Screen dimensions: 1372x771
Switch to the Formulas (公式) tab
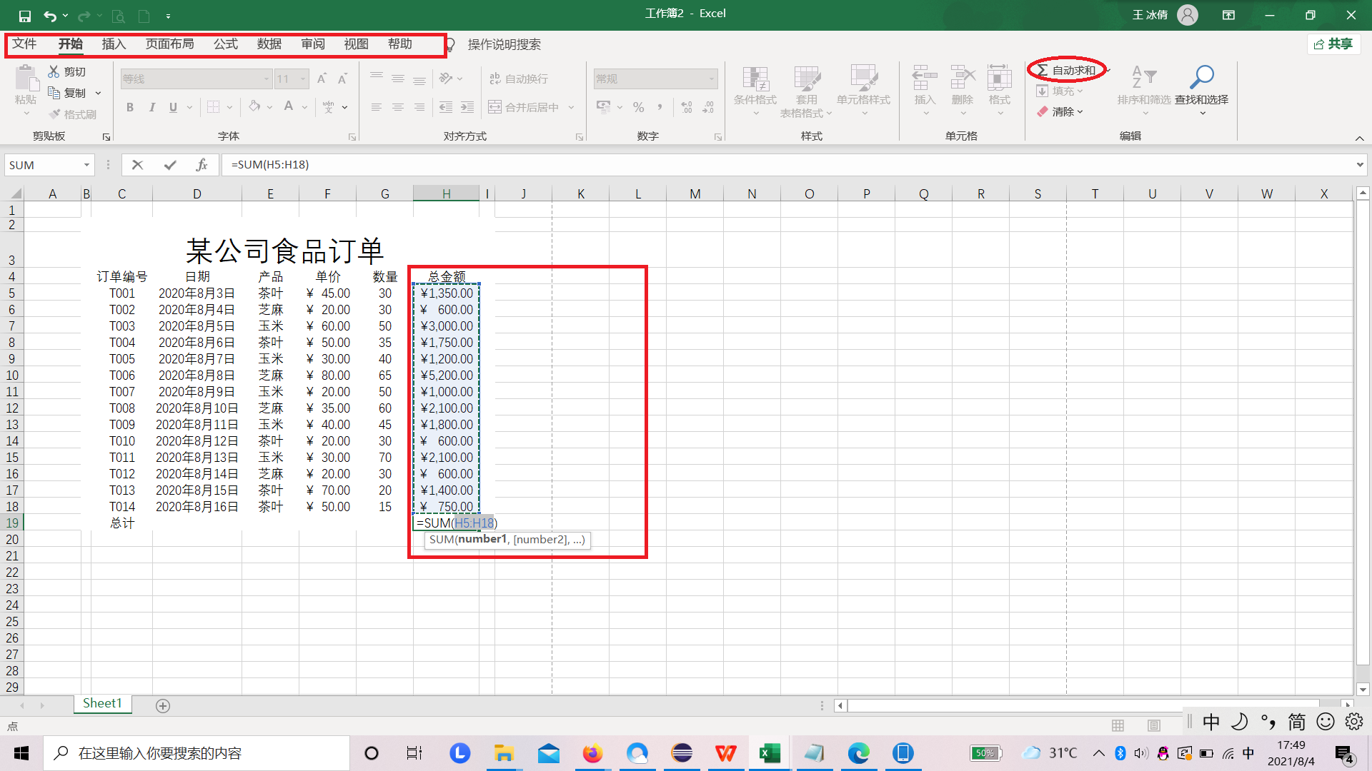tap(226, 44)
